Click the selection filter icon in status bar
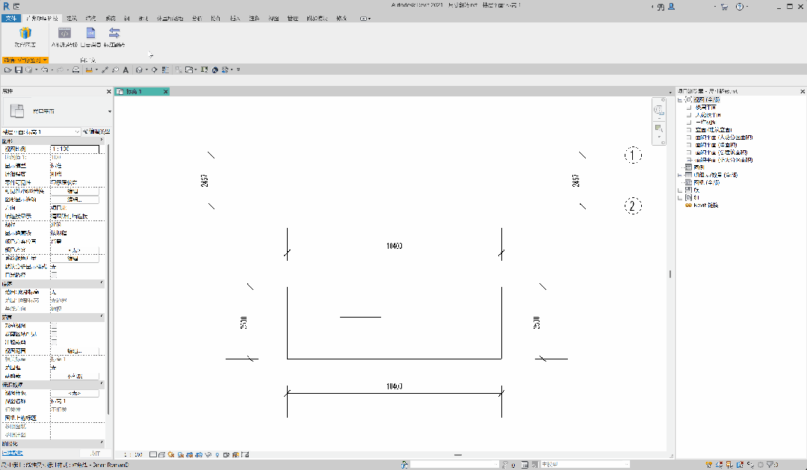The image size is (807, 470). point(770,464)
